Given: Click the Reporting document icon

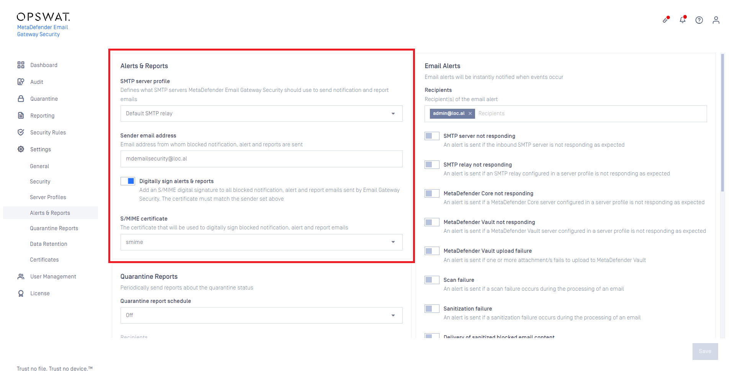Looking at the screenshot, I should coord(21,116).
